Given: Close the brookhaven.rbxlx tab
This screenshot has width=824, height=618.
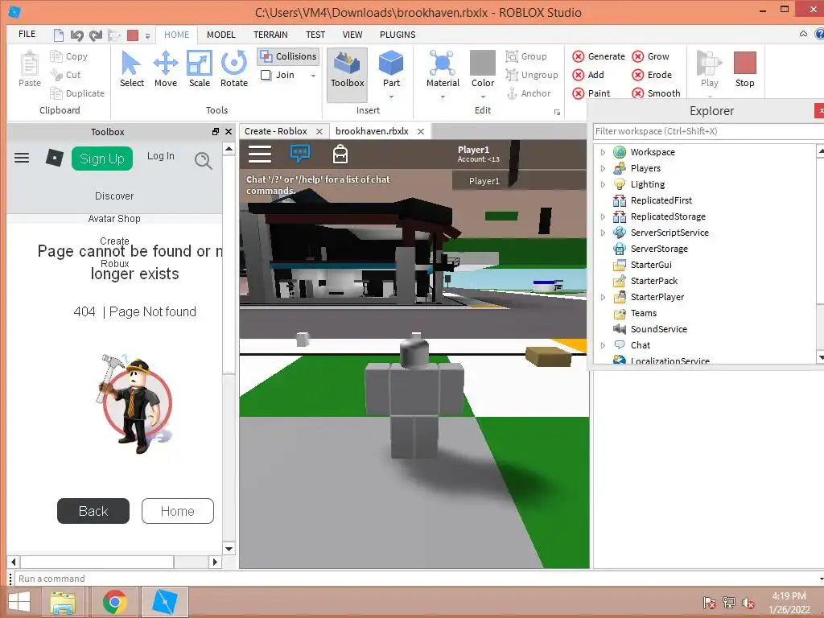Looking at the screenshot, I should [421, 131].
